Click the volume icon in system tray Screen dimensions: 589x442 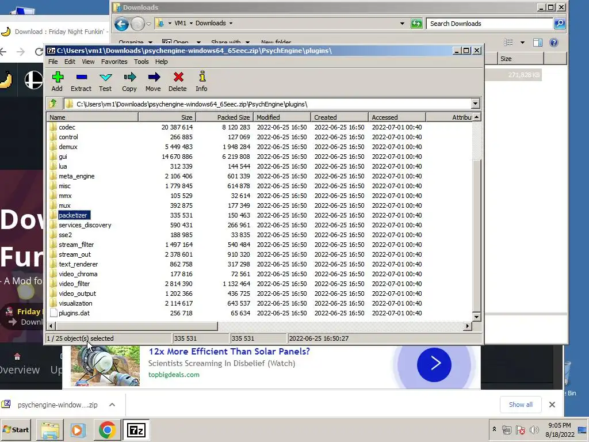[x=534, y=429]
